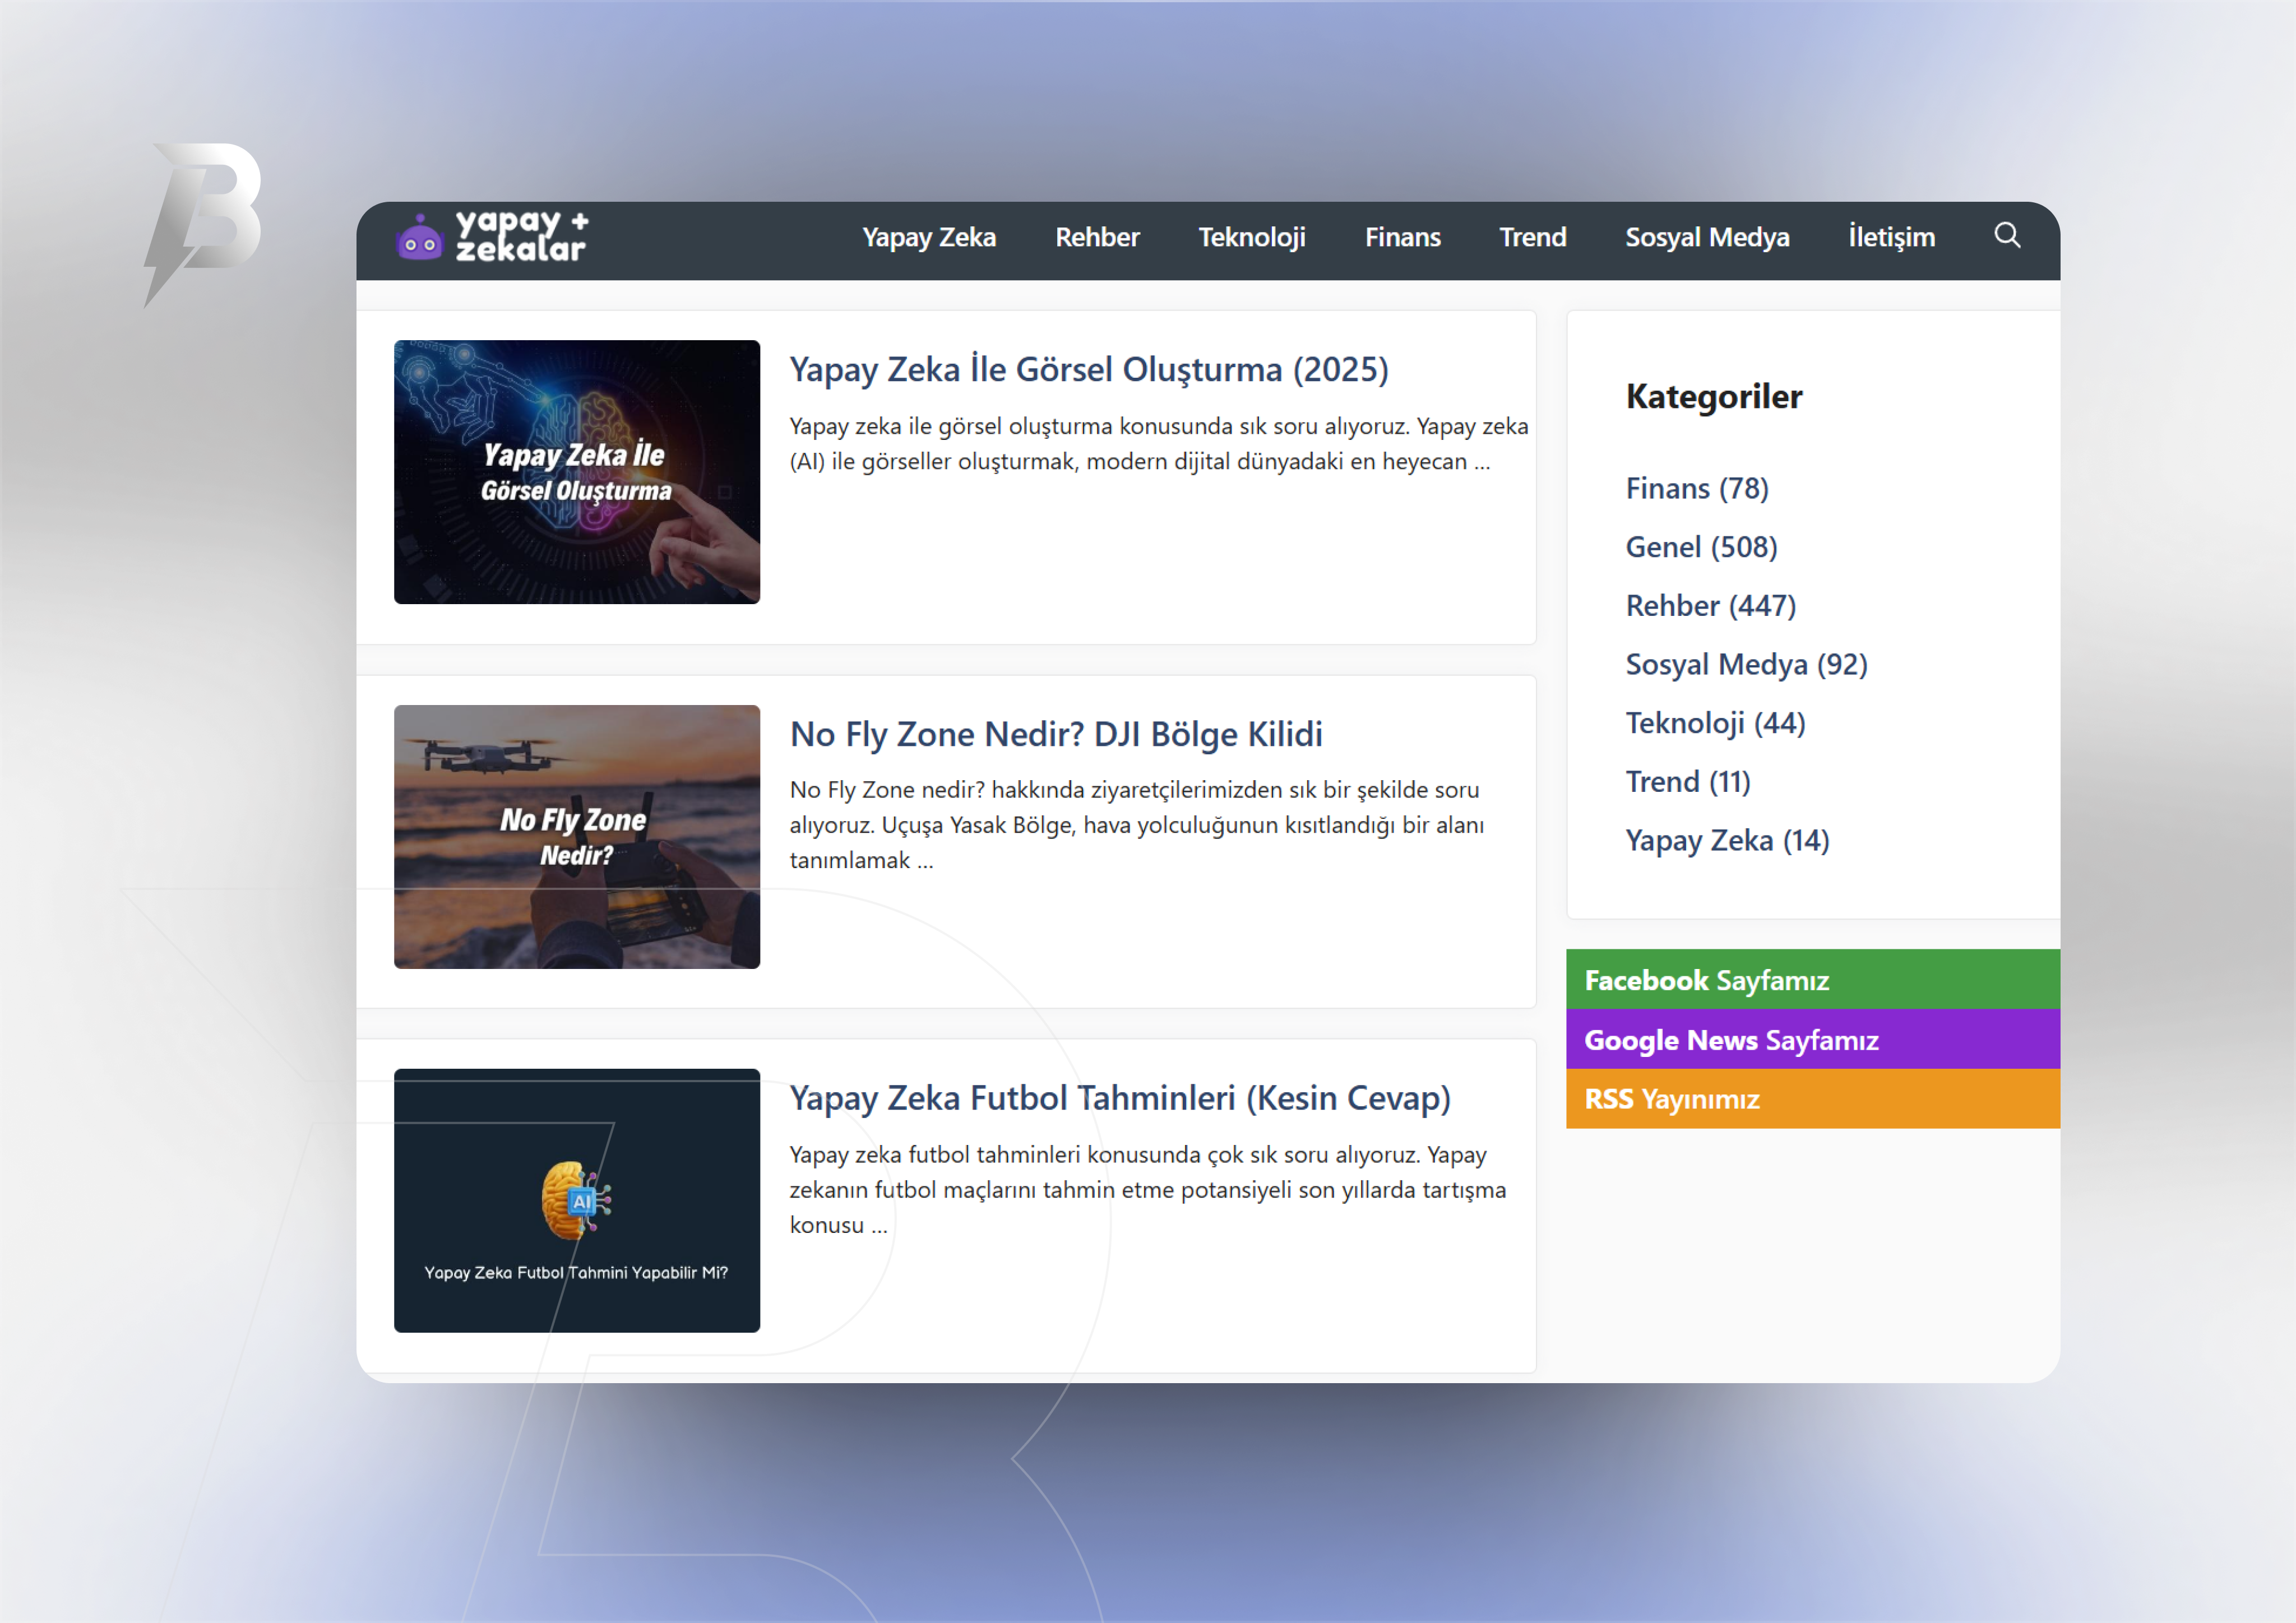Go to the Teknoloji menu item
The width and height of the screenshot is (2296, 1623).
(x=1251, y=238)
